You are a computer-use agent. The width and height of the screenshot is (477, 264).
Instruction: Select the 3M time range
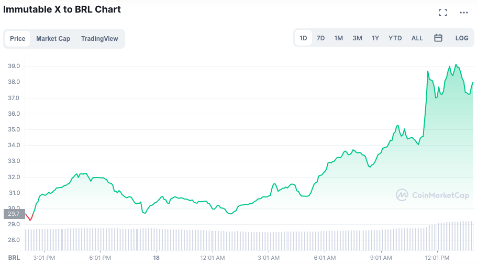(x=358, y=38)
